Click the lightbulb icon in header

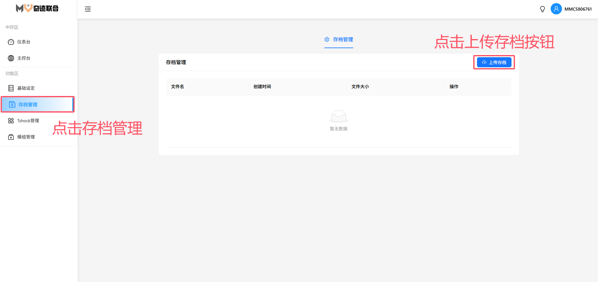click(x=542, y=9)
